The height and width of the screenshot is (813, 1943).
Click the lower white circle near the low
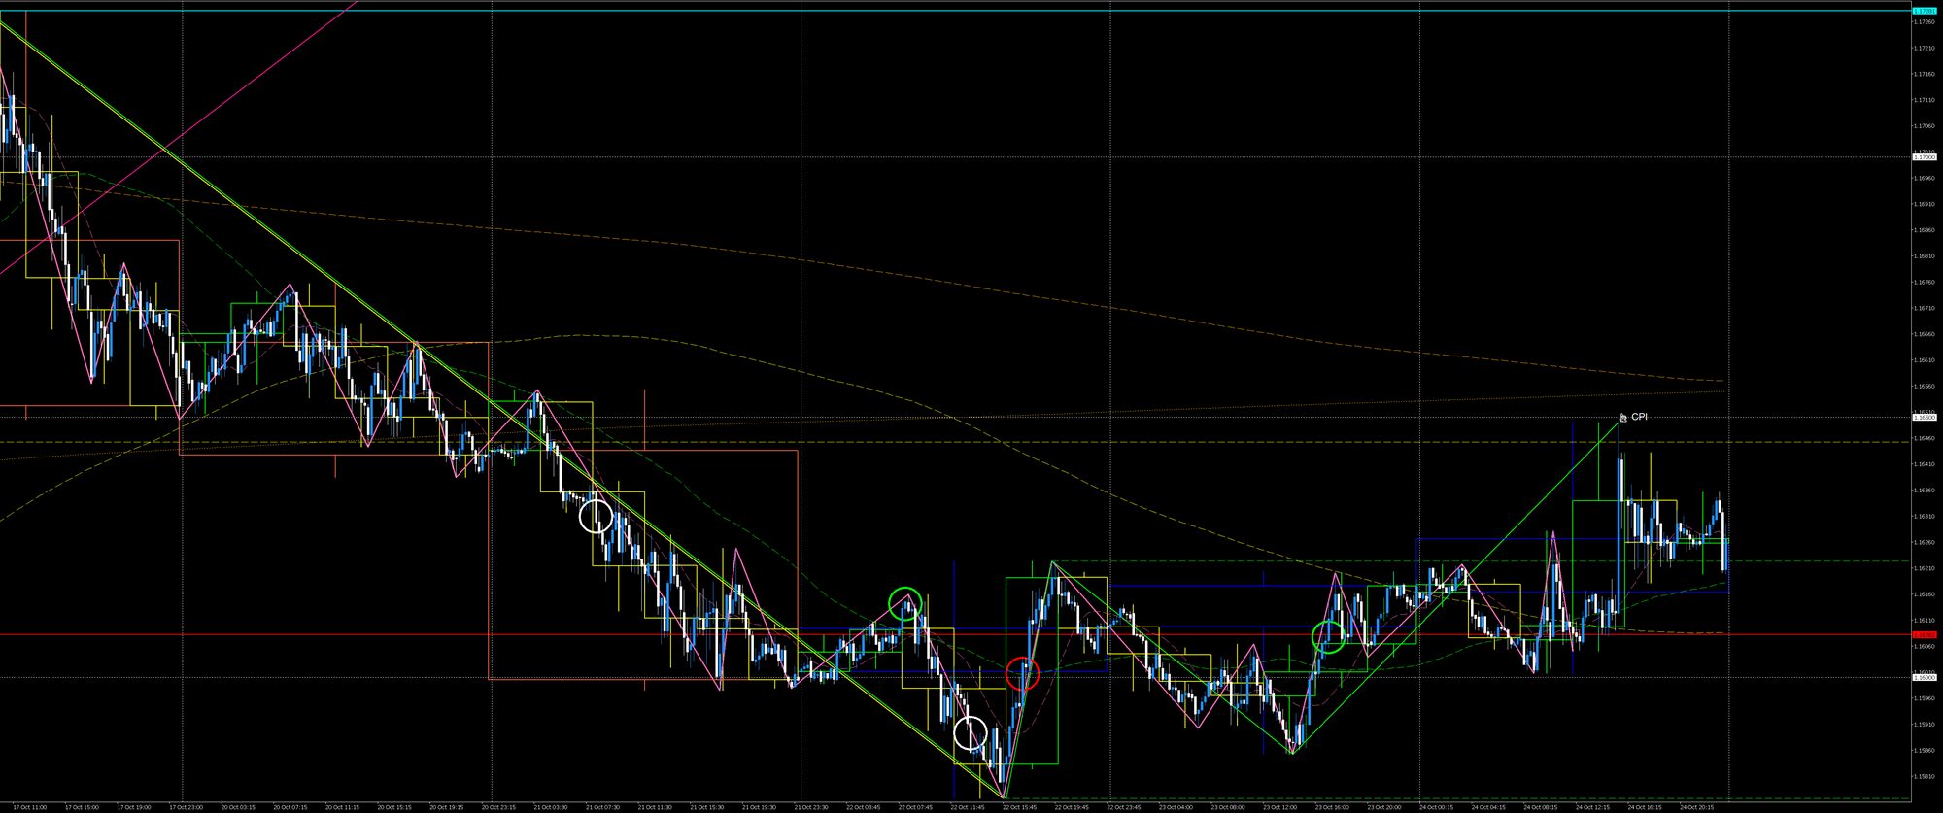point(970,733)
